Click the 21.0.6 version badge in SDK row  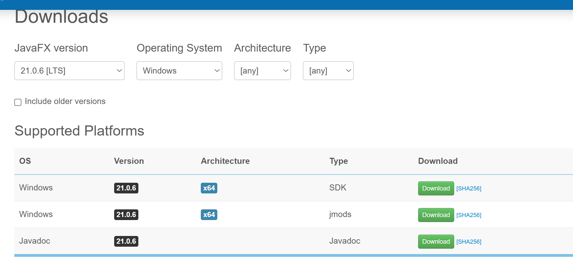[126, 188]
